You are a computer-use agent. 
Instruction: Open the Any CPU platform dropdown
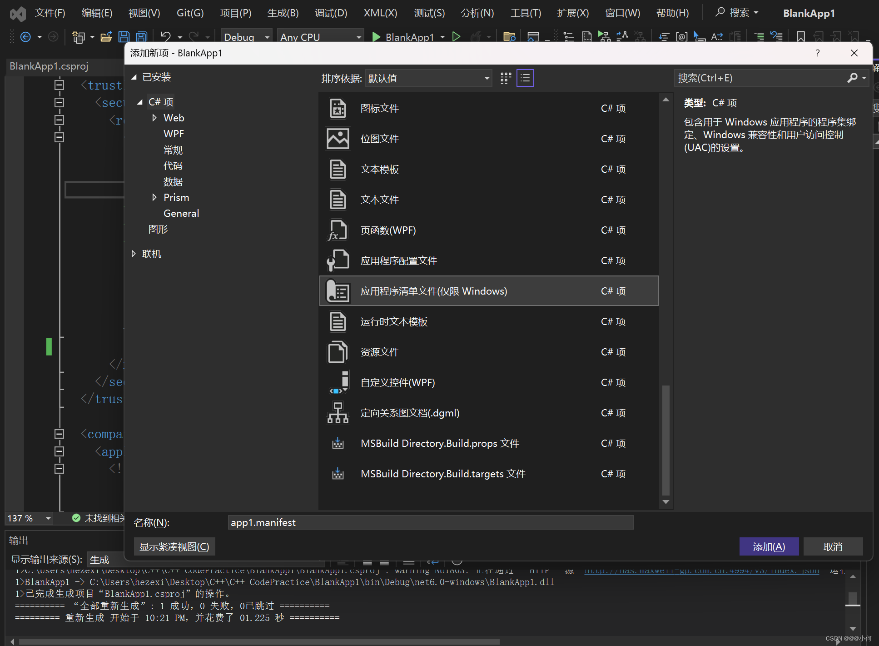coord(321,37)
